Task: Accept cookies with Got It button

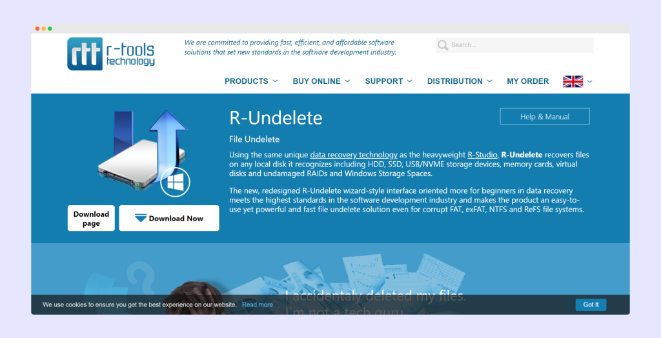Action: click(591, 304)
